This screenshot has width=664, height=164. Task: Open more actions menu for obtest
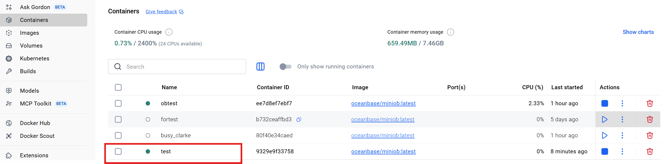coord(622,103)
